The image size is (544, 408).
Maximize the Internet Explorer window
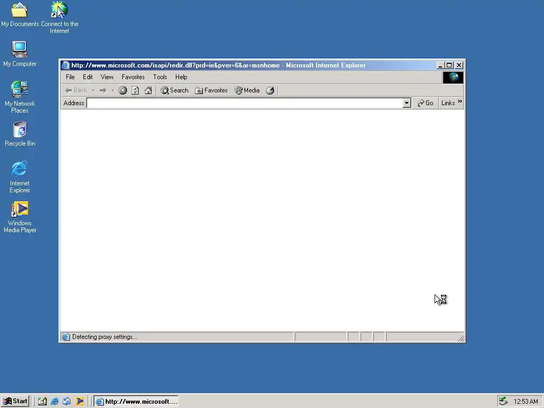coord(449,65)
